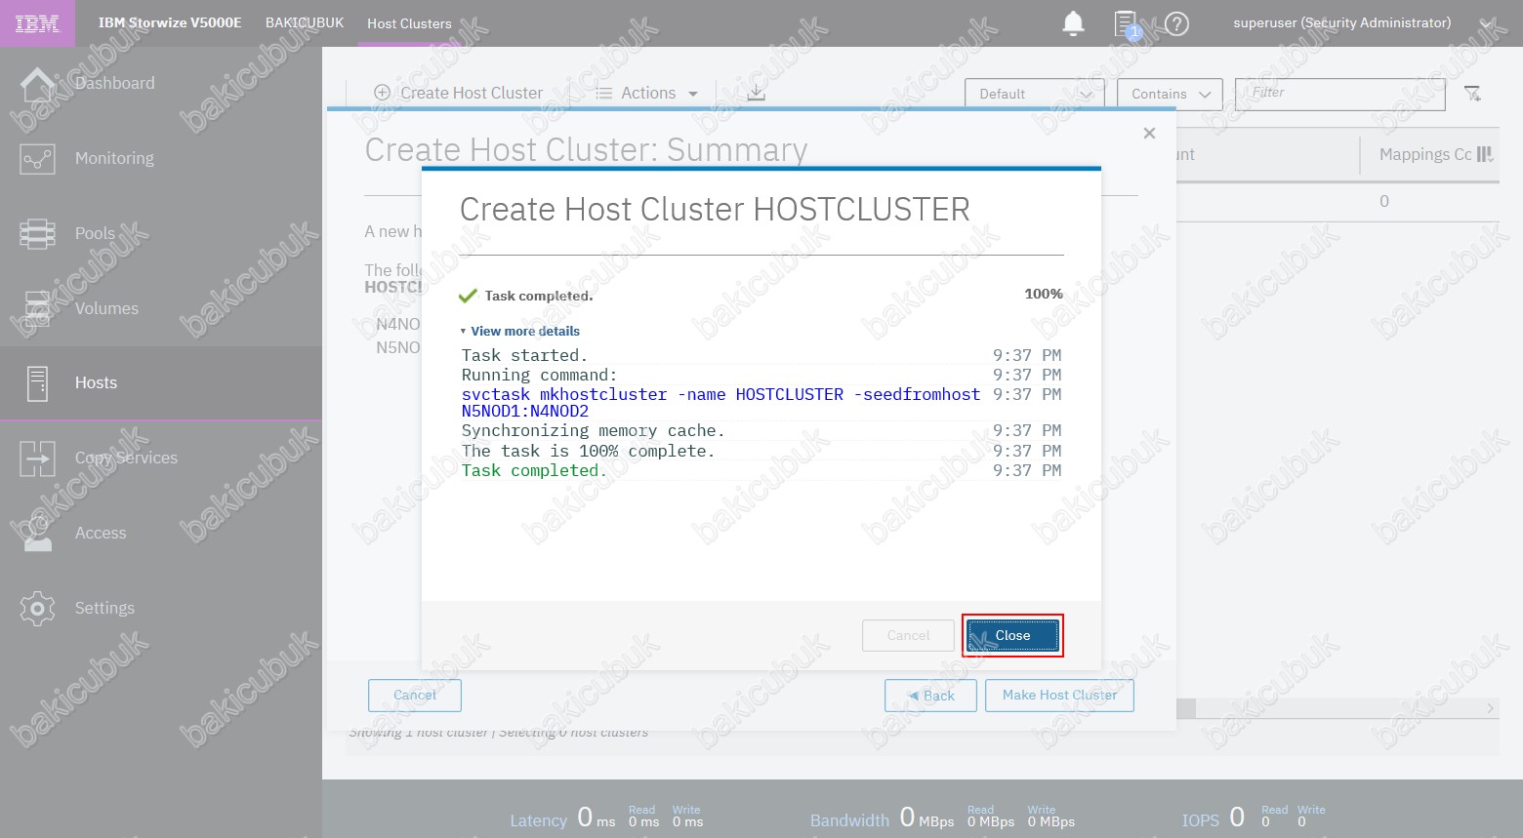Close the Summary wizard with X
This screenshot has height=838, width=1523.
(1149, 134)
